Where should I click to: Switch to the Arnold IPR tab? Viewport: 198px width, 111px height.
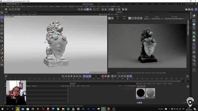pyautogui.click(x=119, y=12)
